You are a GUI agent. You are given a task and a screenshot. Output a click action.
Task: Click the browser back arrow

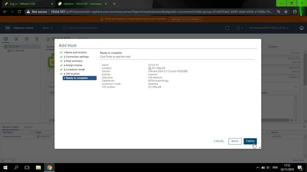tap(5, 12)
